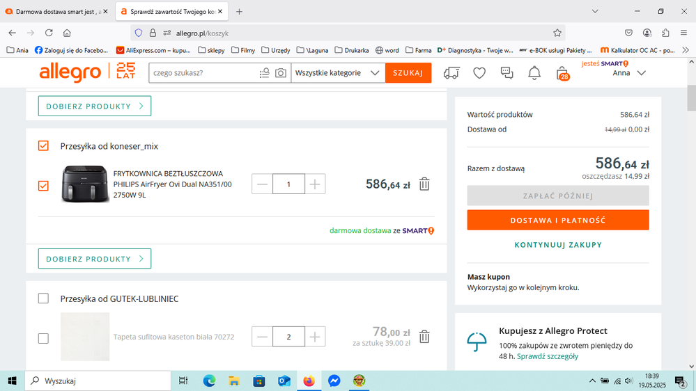Open the Filmy bookmark folder
The height and width of the screenshot is (391, 696).
click(243, 50)
